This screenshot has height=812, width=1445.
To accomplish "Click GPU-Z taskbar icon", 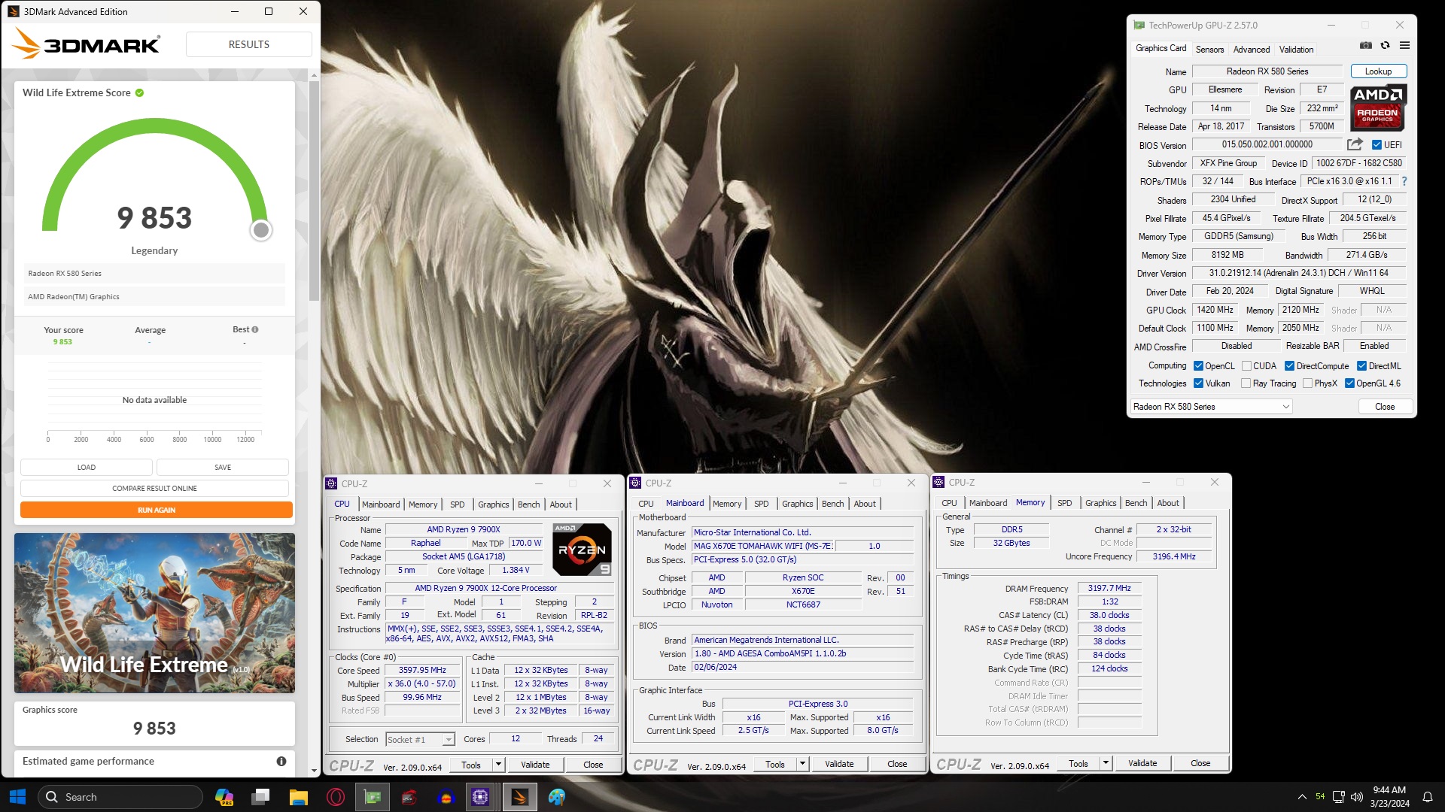I will tap(373, 797).
